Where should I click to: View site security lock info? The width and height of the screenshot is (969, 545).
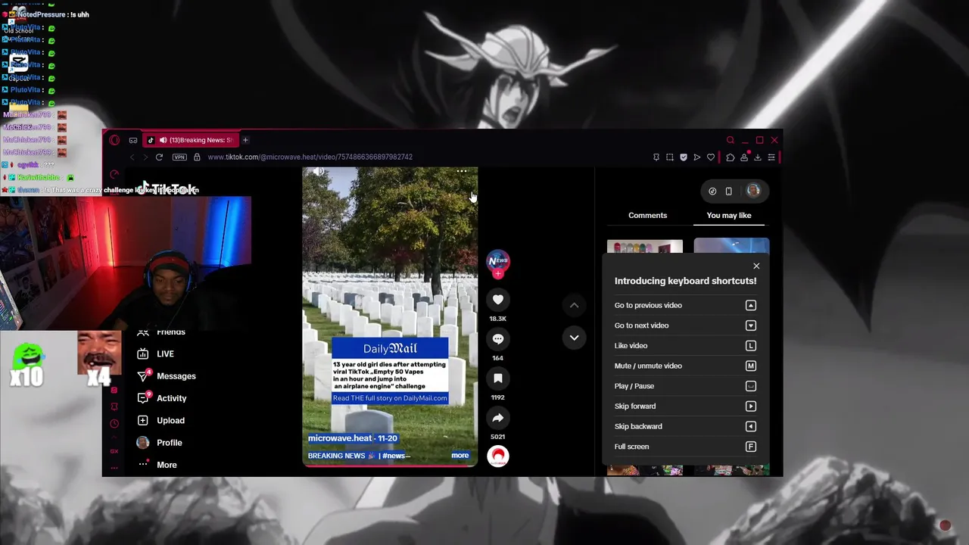tap(197, 157)
